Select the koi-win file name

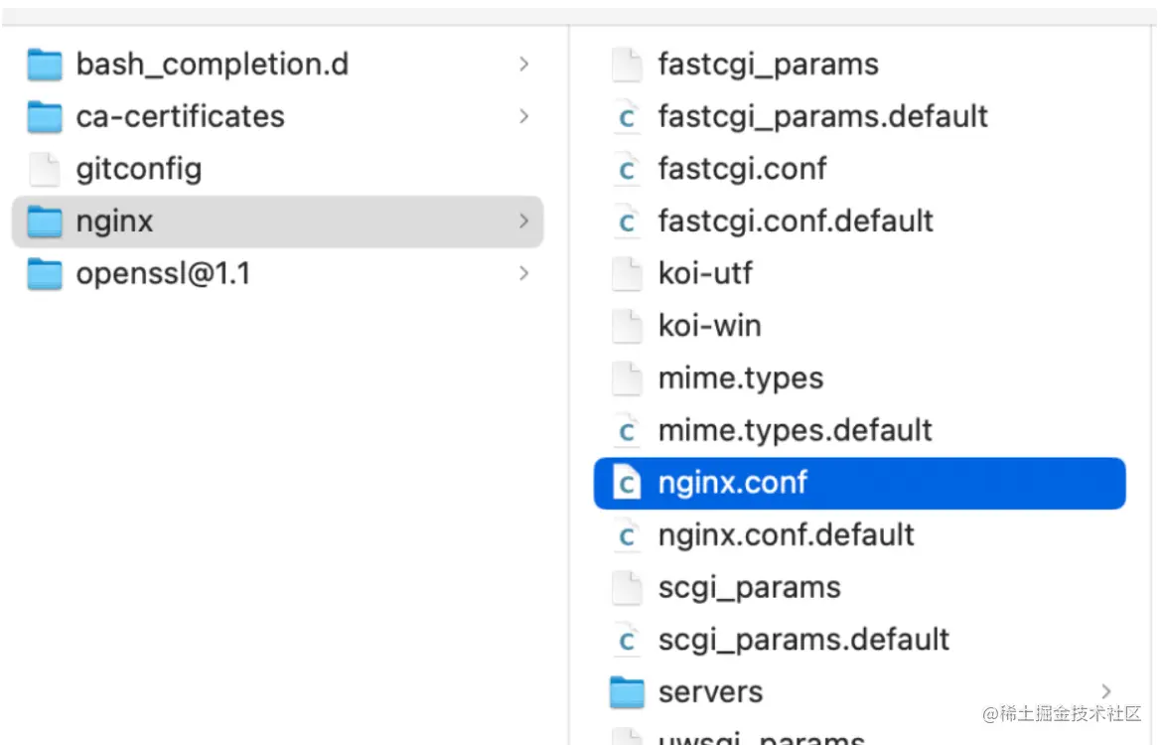709,326
